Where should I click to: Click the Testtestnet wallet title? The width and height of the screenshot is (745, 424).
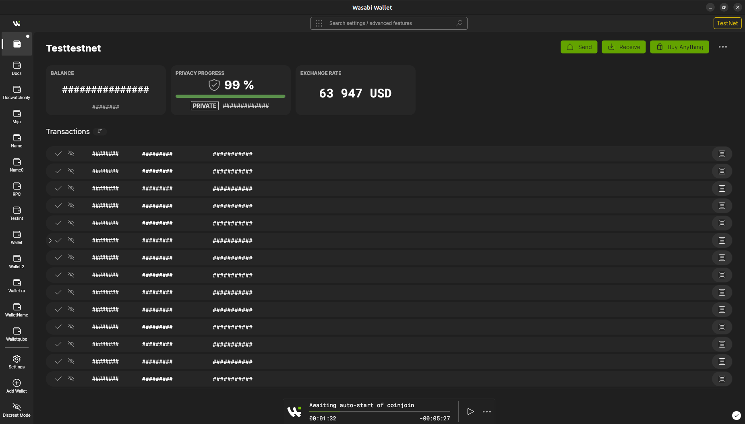coord(73,48)
